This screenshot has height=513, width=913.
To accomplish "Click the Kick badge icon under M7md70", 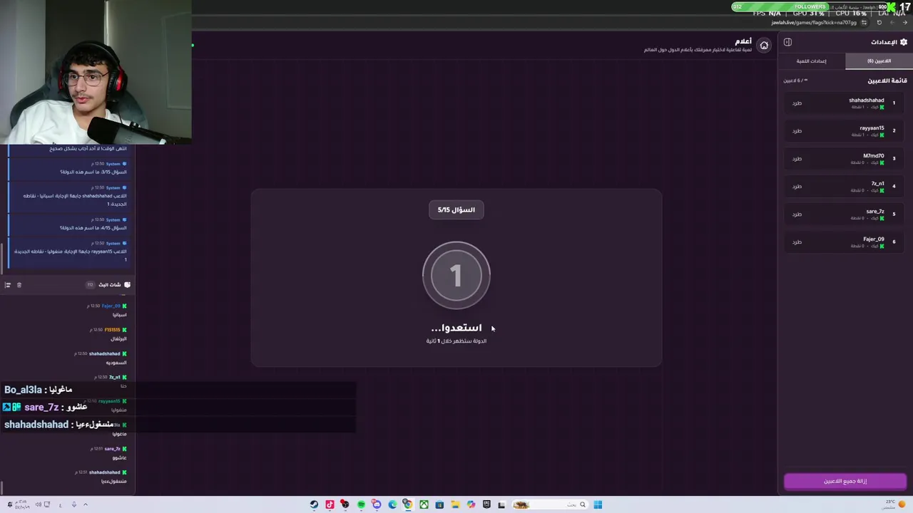I will [x=882, y=162].
